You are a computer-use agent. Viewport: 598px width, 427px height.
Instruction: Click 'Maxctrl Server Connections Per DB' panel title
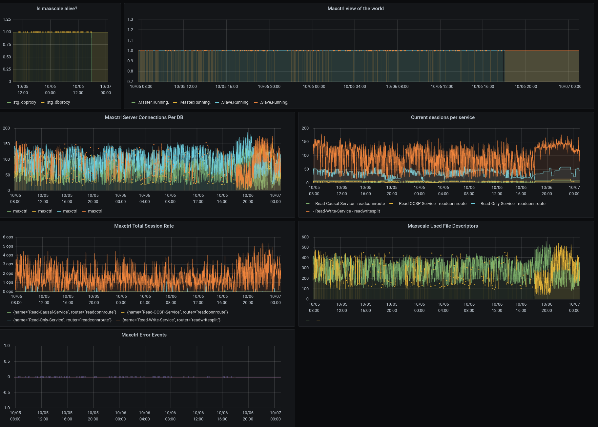coord(144,117)
